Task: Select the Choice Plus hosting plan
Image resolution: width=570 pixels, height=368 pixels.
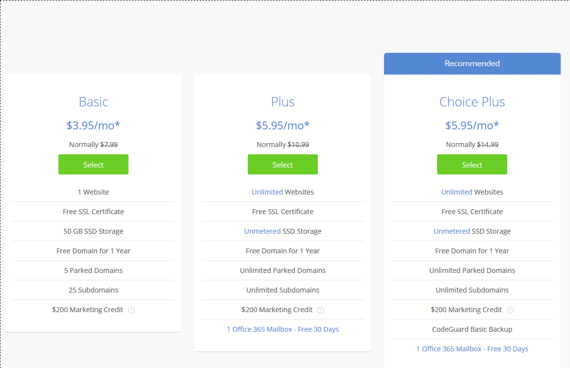Action: tap(472, 165)
